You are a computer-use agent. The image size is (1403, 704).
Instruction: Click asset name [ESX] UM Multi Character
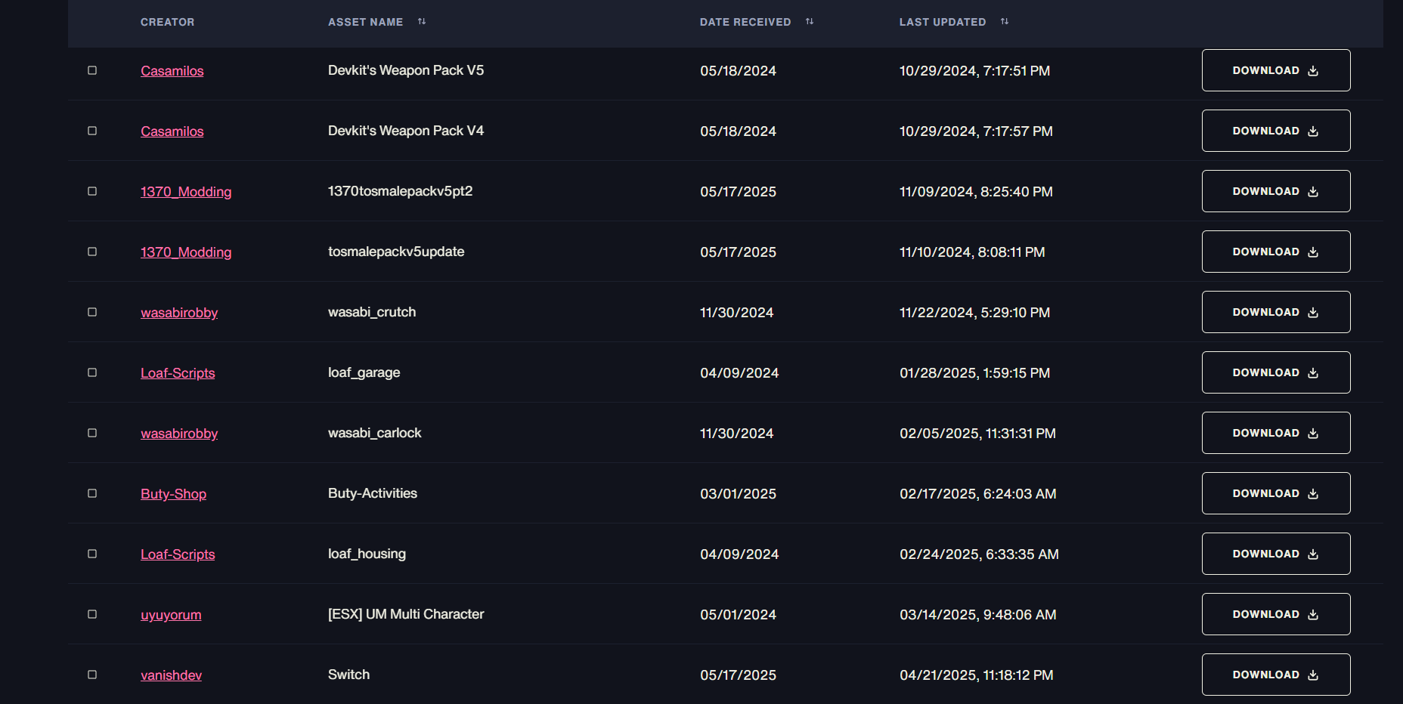point(406,614)
